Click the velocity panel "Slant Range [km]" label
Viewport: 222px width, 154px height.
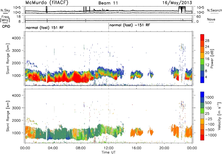tap(8, 116)
